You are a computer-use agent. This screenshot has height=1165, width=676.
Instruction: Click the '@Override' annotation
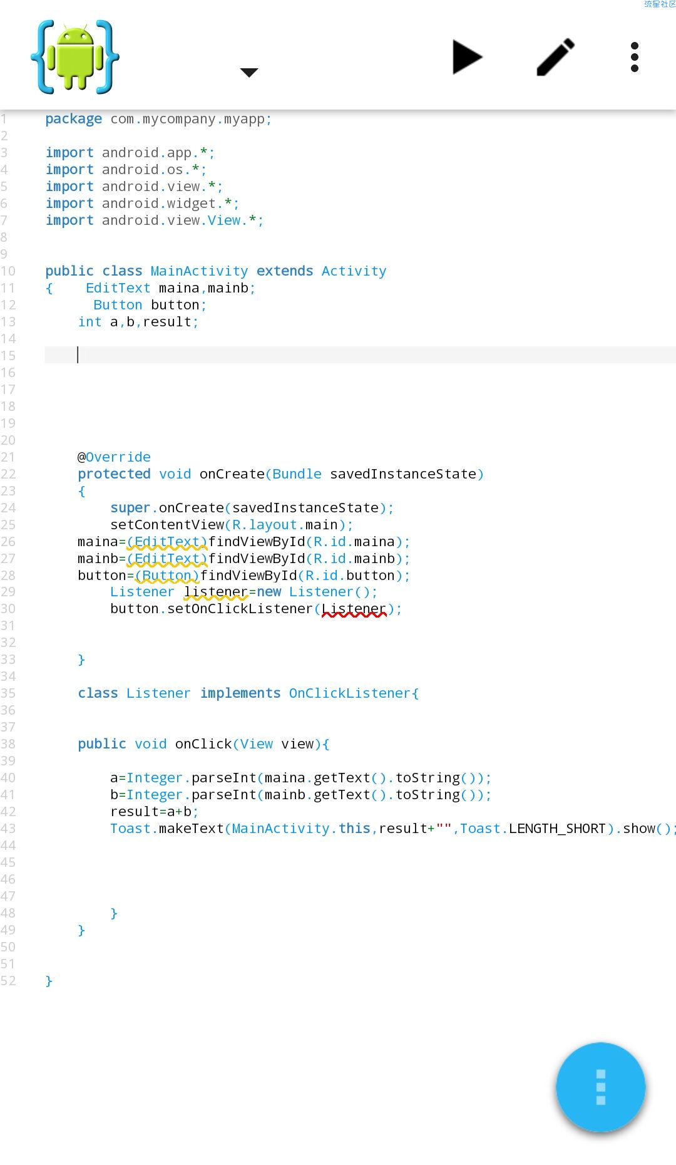pyautogui.click(x=114, y=457)
